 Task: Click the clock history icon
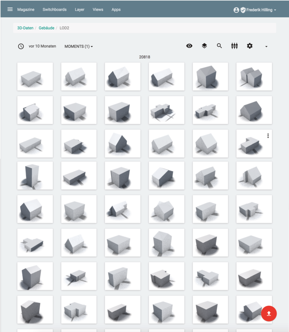click(21, 46)
